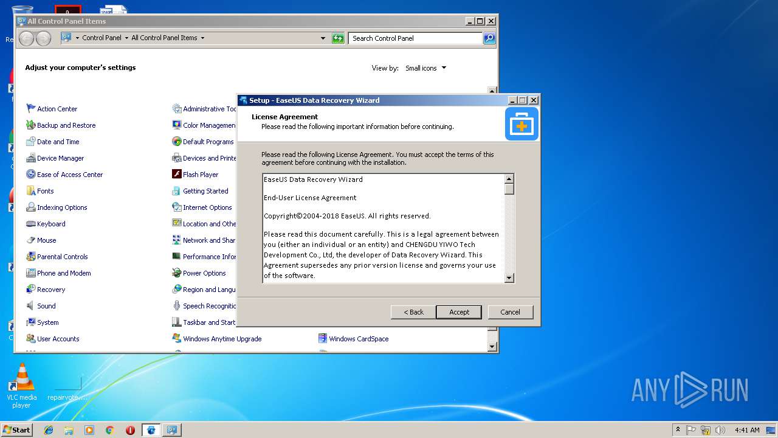778x438 pixels.
Task: Open the System icon
Action: 31,322
